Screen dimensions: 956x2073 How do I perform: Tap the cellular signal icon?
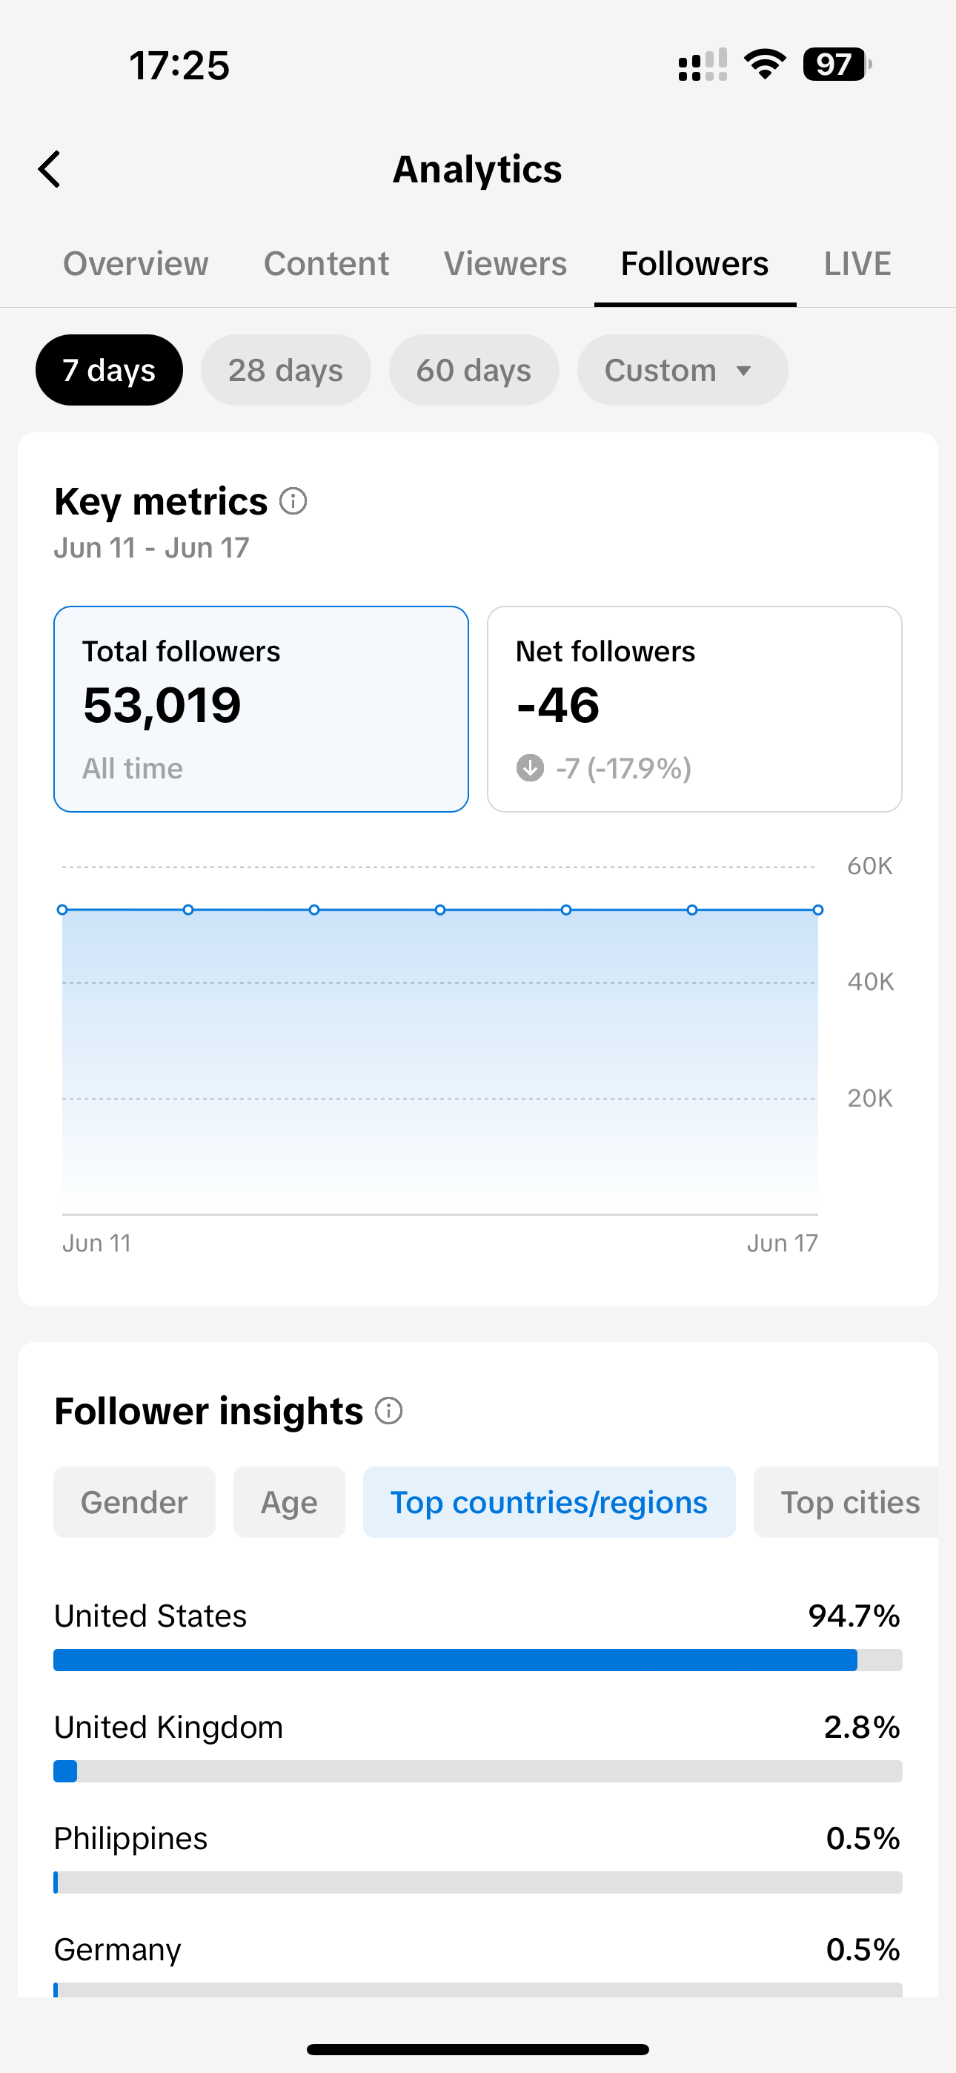click(703, 65)
